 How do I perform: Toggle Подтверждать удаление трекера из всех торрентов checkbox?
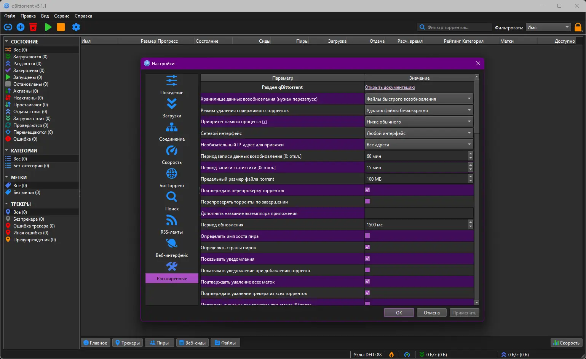[x=367, y=293]
